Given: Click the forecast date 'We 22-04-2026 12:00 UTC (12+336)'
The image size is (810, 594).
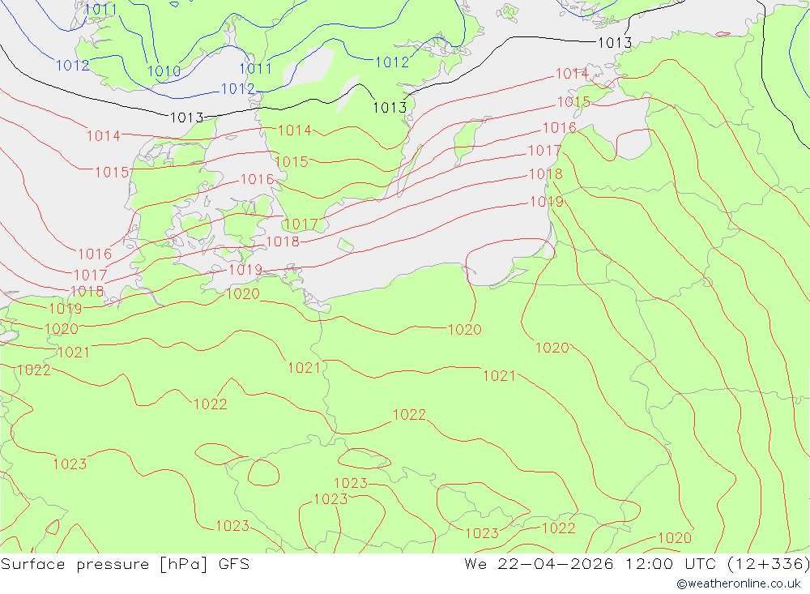Looking at the screenshot, I should click(x=637, y=563).
